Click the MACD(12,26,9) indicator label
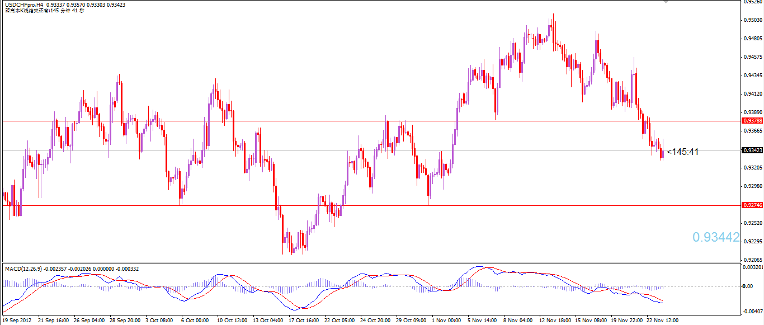 [x=25, y=269]
